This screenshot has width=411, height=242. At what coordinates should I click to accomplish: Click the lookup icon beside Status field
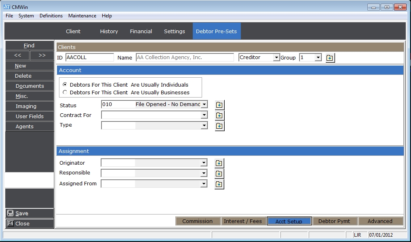pos(219,105)
